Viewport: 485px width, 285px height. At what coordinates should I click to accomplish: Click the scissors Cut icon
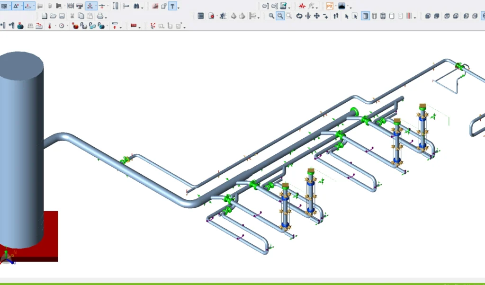tap(72, 16)
